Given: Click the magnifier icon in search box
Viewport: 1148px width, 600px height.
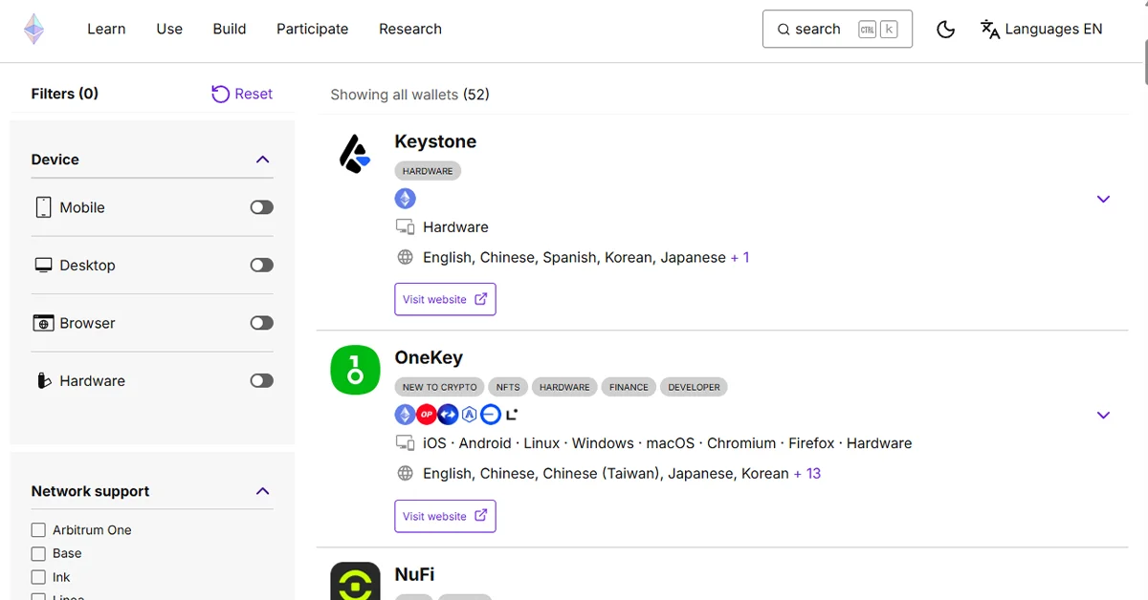Looking at the screenshot, I should (x=784, y=29).
